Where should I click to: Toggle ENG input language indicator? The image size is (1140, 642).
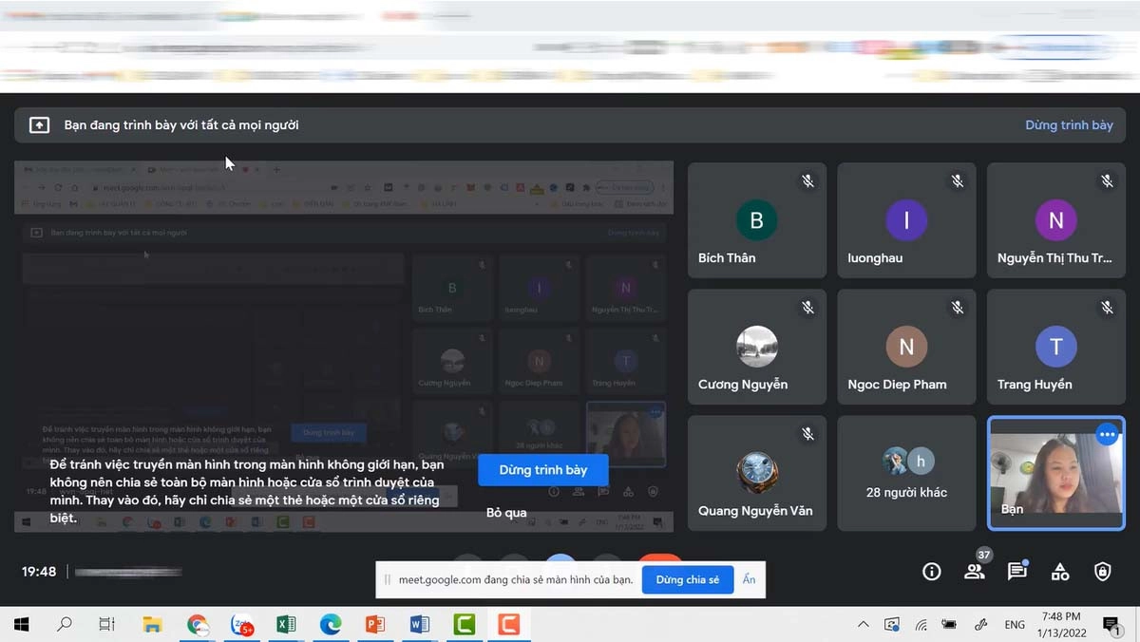click(x=1015, y=624)
